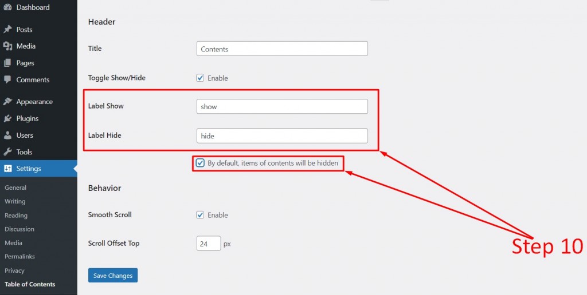Click the Scroll Offset Top number field
Image resolution: width=587 pixels, height=295 pixels.
click(209, 244)
